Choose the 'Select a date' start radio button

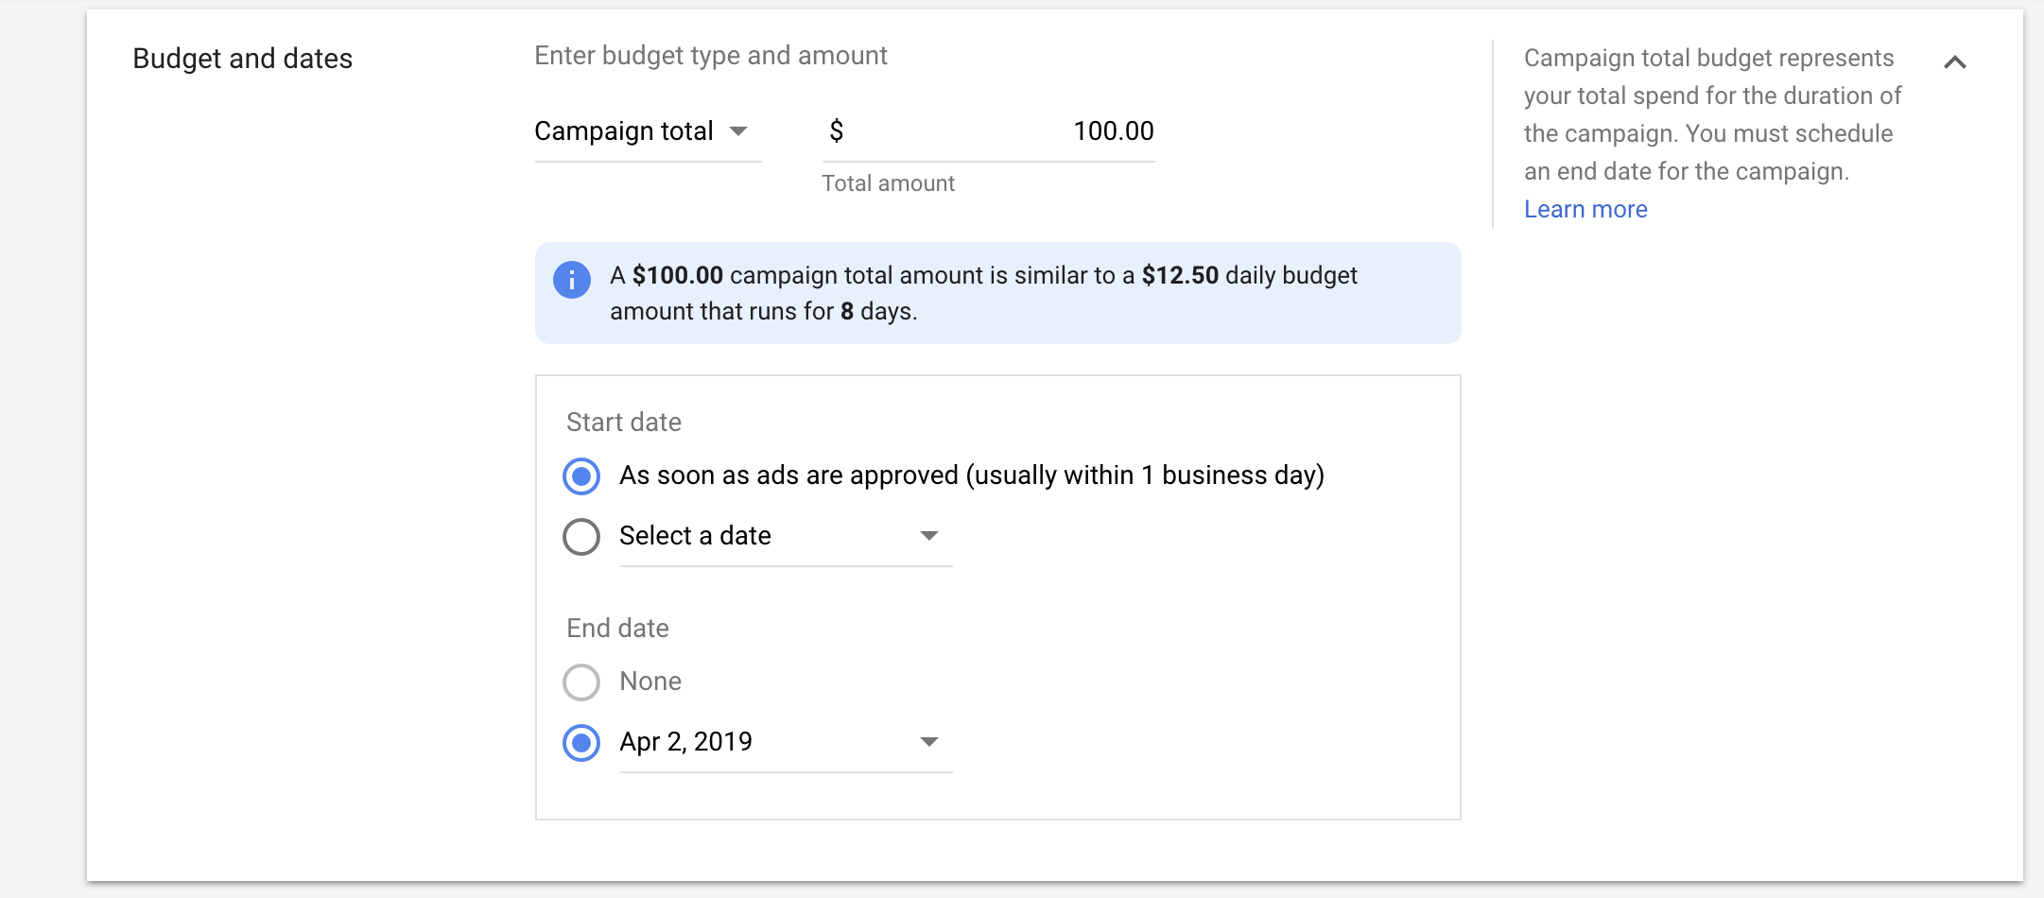pos(581,537)
